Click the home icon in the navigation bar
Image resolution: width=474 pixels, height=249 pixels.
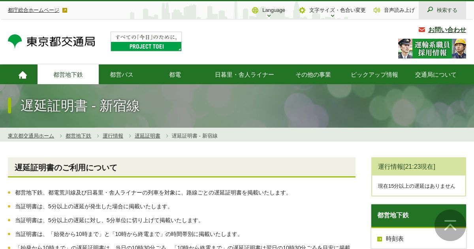click(23, 75)
